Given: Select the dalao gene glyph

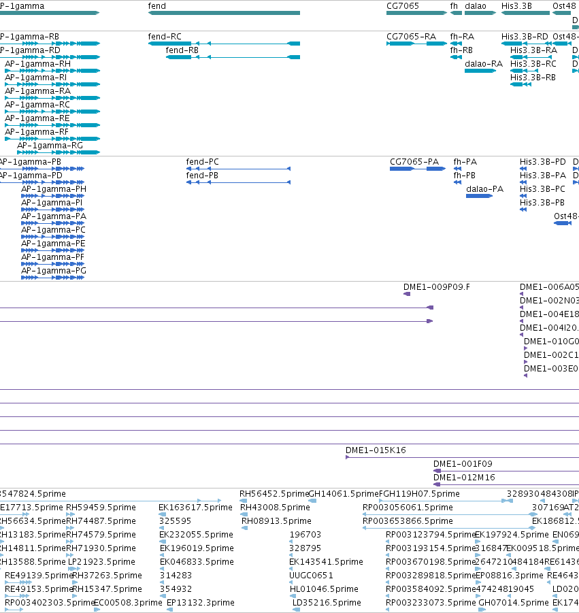Looking at the screenshot, I should [x=480, y=13].
